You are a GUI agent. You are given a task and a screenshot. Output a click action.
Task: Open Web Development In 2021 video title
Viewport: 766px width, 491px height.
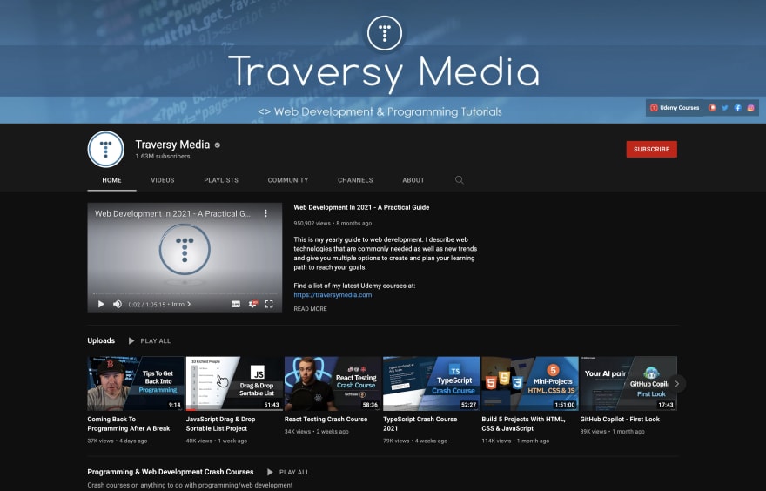[361, 207]
